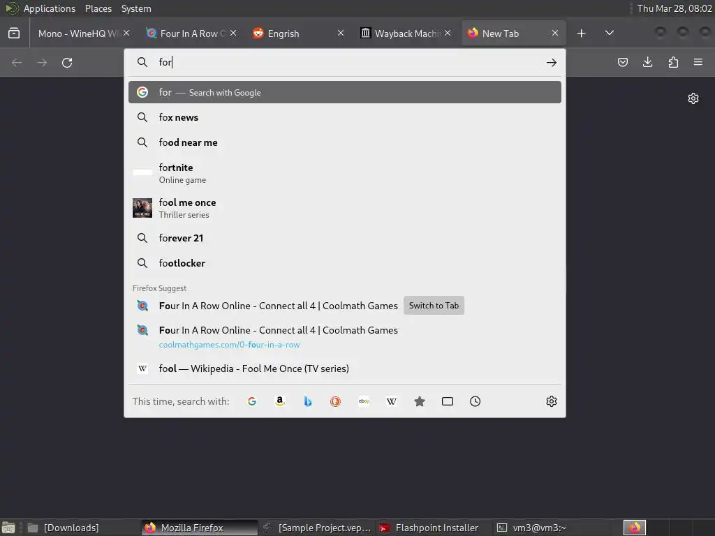Click fool me once thumbnail image
This screenshot has height=536, width=715.
[x=142, y=208]
